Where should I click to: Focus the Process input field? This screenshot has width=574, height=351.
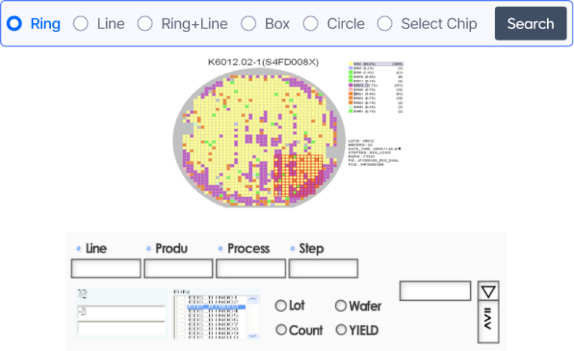(250, 268)
